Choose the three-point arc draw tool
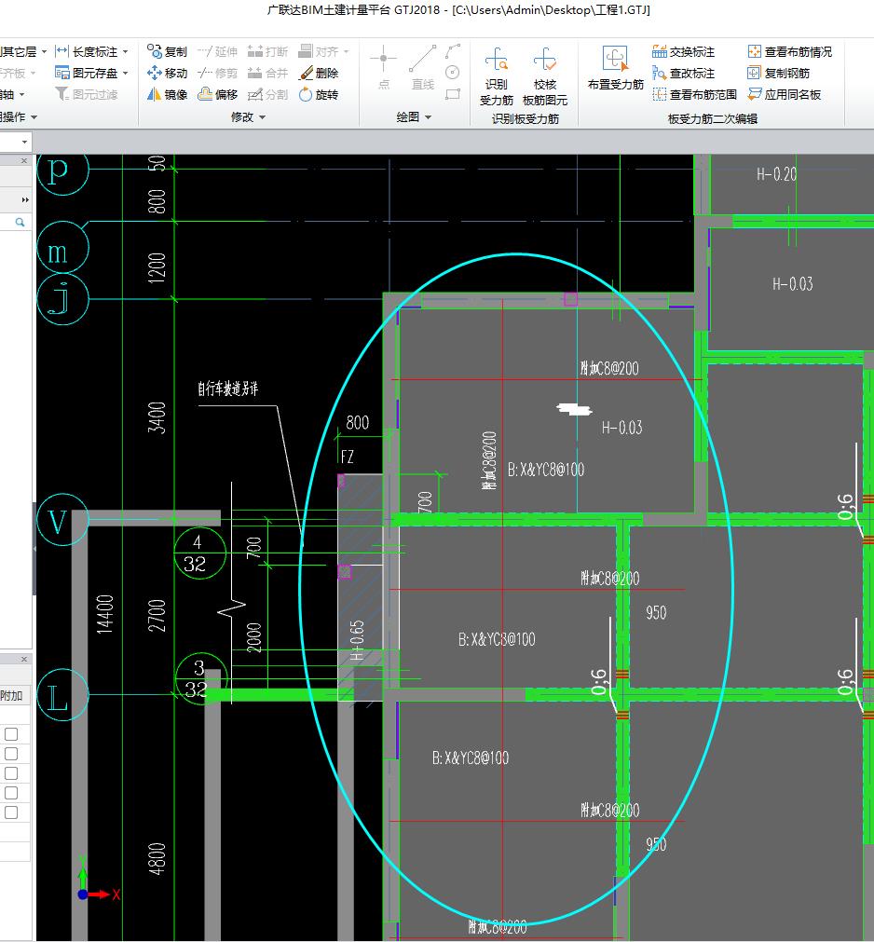Image resolution: width=874 pixels, height=942 pixels. pyautogui.click(x=453, y=51)
